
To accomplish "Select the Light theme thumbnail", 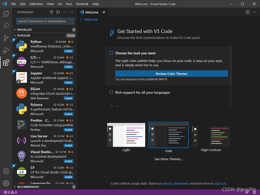I will 126,135.
